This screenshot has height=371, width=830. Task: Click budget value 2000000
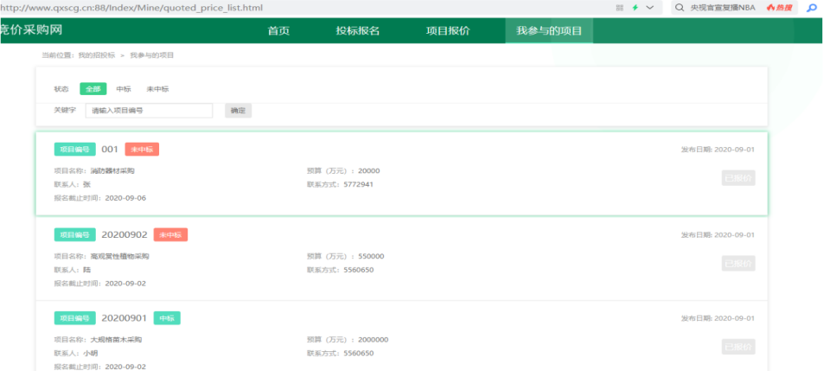[x=373, y=340]
